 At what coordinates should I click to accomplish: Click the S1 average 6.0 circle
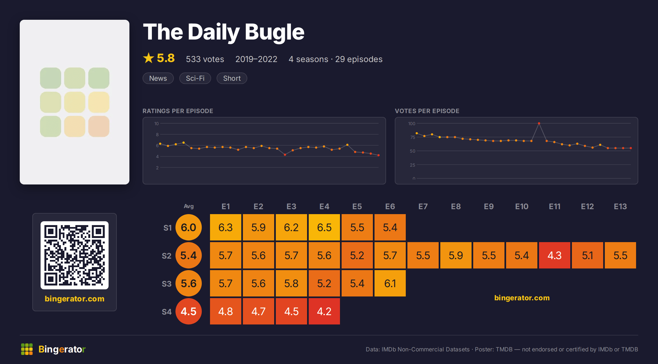[x=189, y=227]
